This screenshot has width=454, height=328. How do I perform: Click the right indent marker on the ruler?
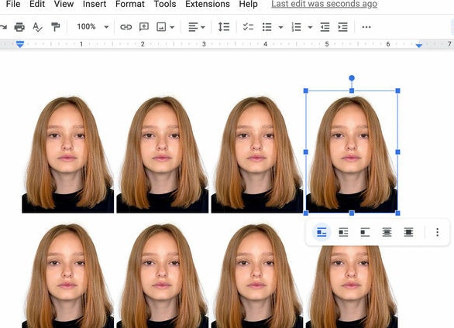[419, 46]
